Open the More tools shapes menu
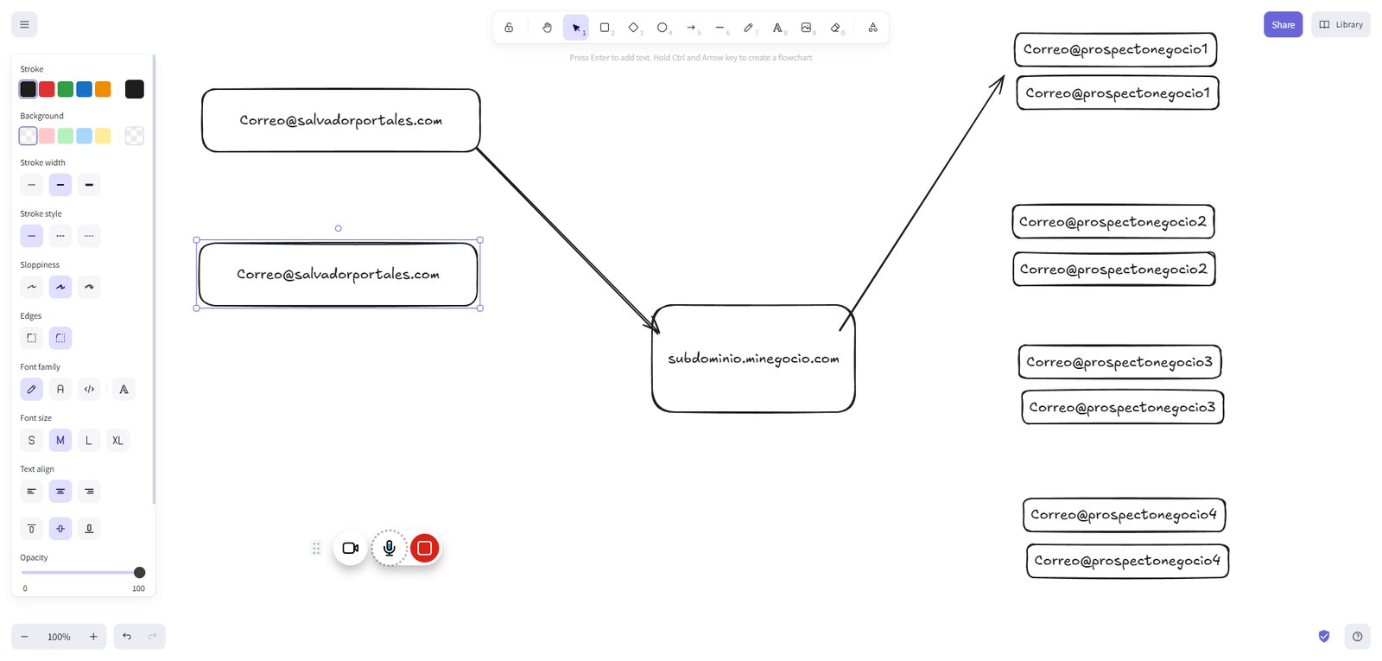Screen dimensions: 1382x661 tap(872, 28)
